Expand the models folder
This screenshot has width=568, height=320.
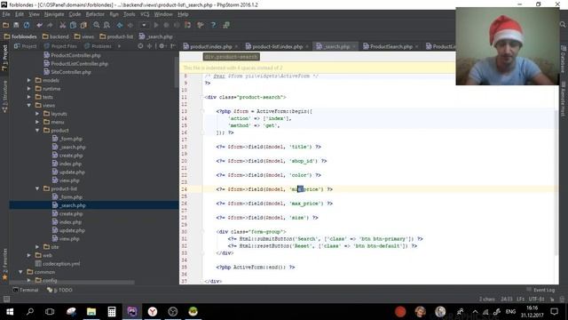pyautogui.click(x=29, y=80)
